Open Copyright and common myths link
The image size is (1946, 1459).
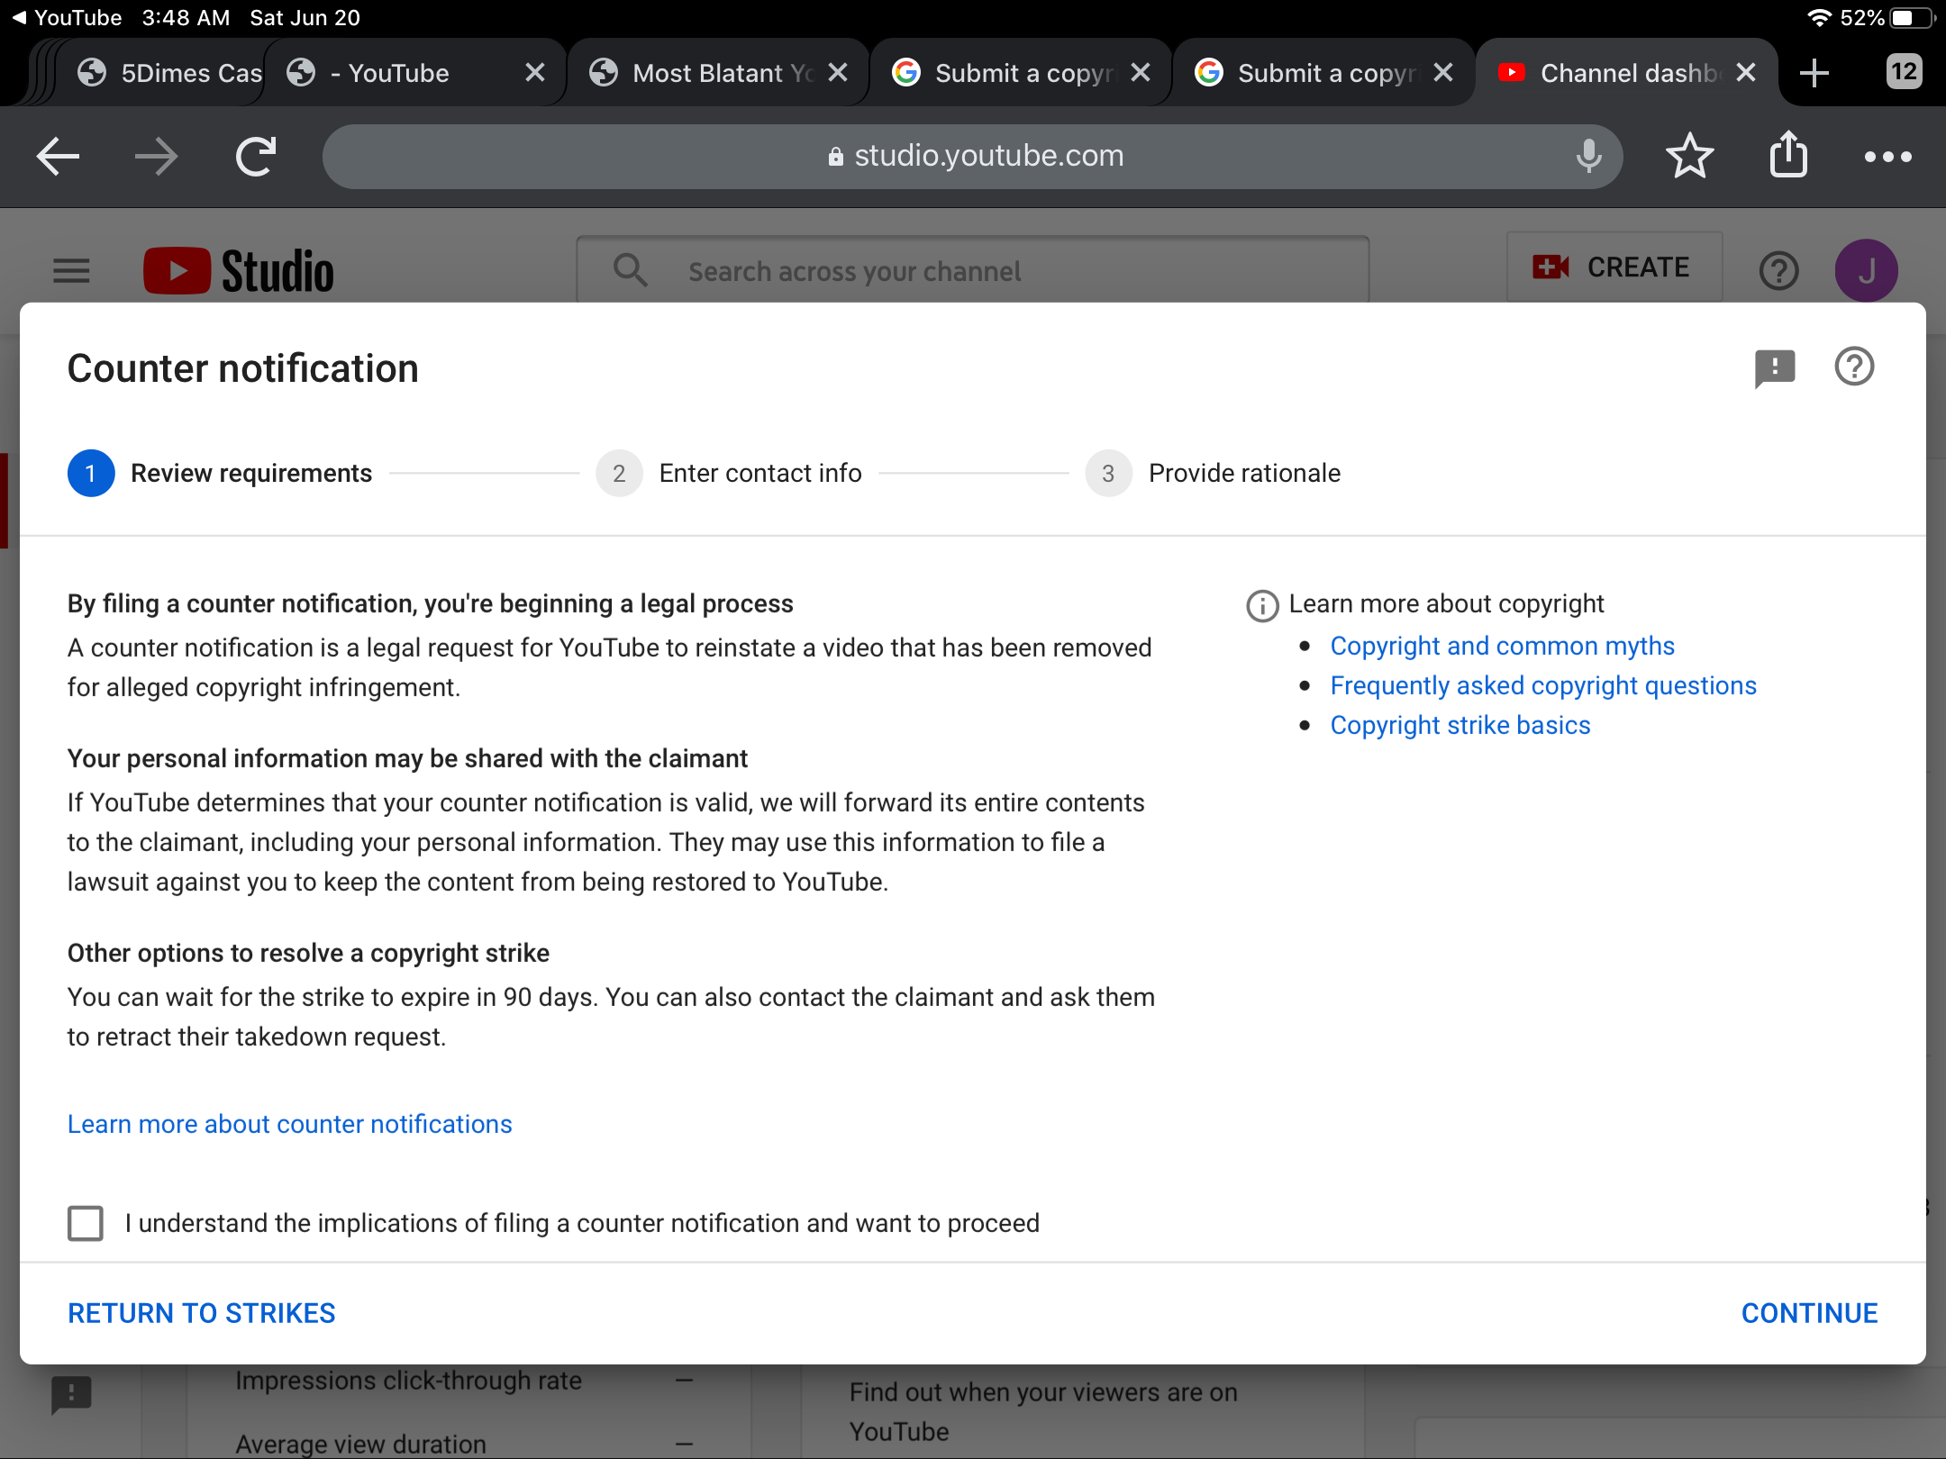coord(1502,646)
